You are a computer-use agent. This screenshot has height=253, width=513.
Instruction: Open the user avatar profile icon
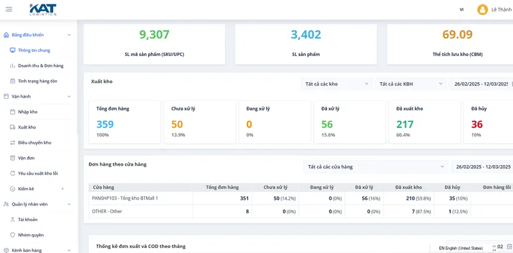(x=482, y=10)
